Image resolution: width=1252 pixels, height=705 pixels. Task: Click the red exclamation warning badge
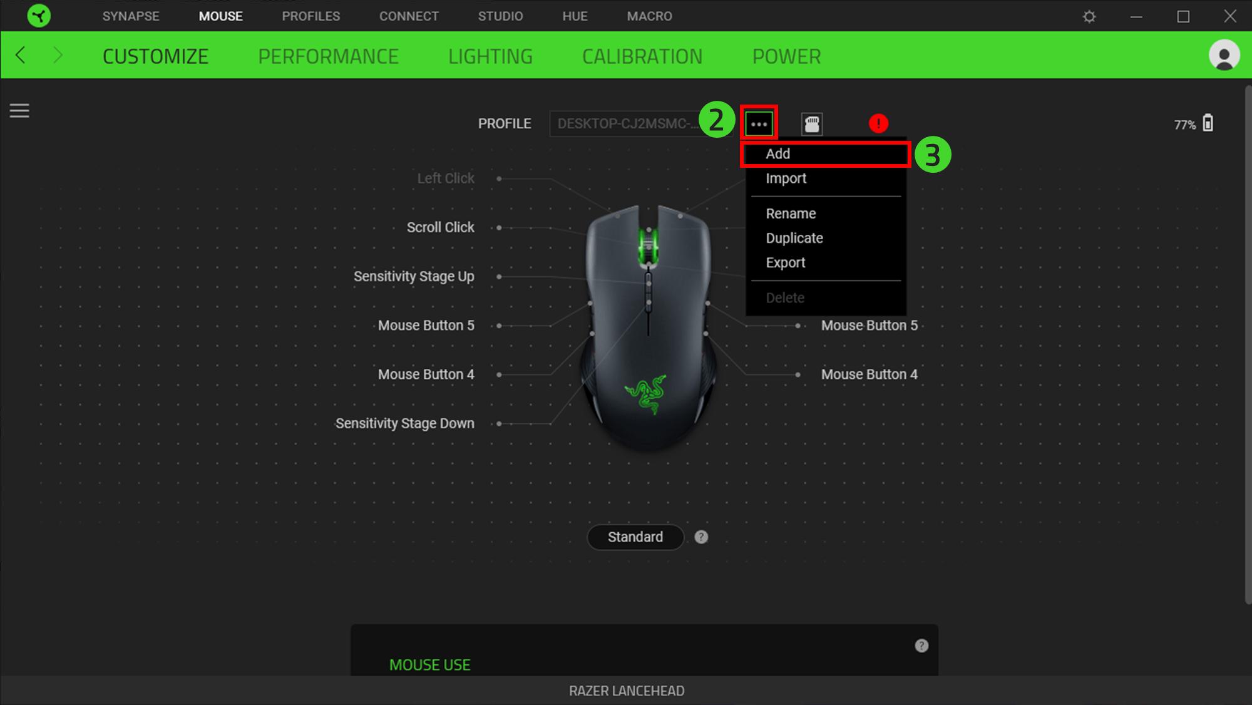click(879, 123)
